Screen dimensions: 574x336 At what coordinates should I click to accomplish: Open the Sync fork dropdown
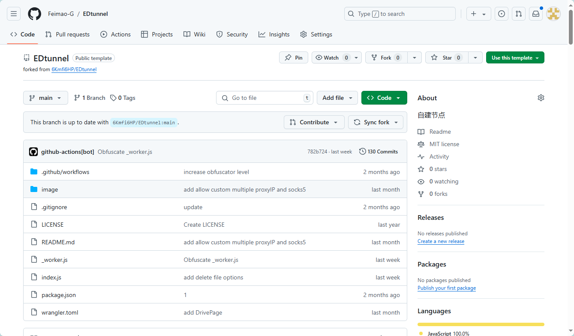click(376, 122)
